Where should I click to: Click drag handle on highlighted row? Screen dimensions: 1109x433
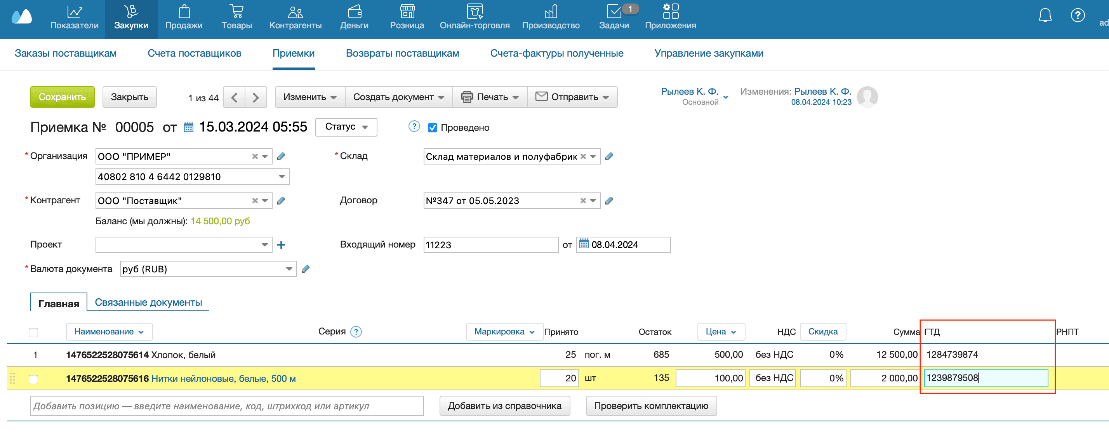(12, 378)
